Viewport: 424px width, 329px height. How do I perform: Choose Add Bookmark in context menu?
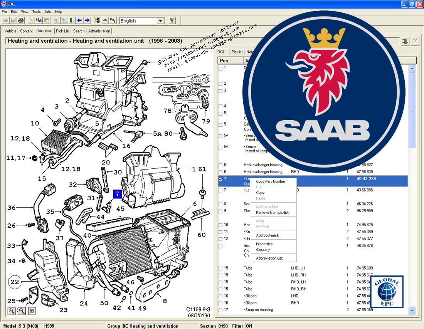click(x=268, y=235)
